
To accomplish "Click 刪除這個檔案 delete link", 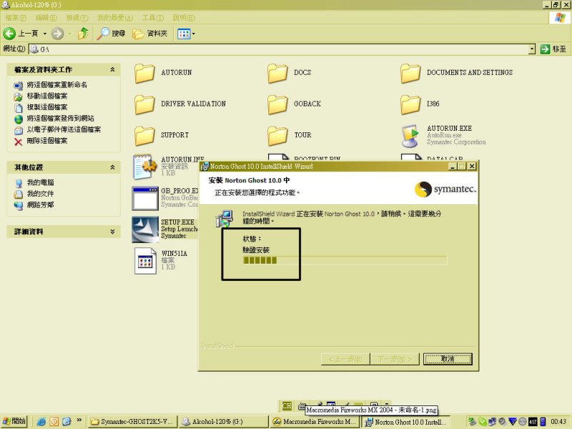I will (x=47, y=141).
